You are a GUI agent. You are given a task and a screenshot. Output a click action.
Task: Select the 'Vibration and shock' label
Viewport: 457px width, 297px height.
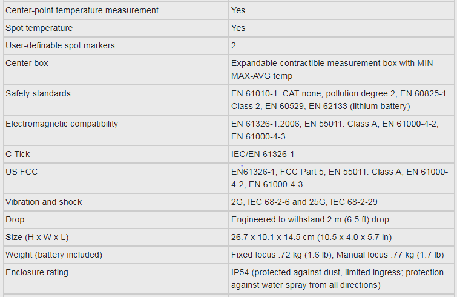44,202
